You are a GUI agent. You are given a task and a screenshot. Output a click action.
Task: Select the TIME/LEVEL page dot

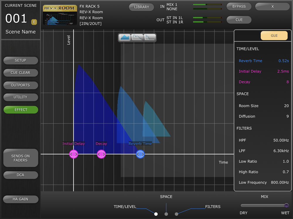(156, 214)
